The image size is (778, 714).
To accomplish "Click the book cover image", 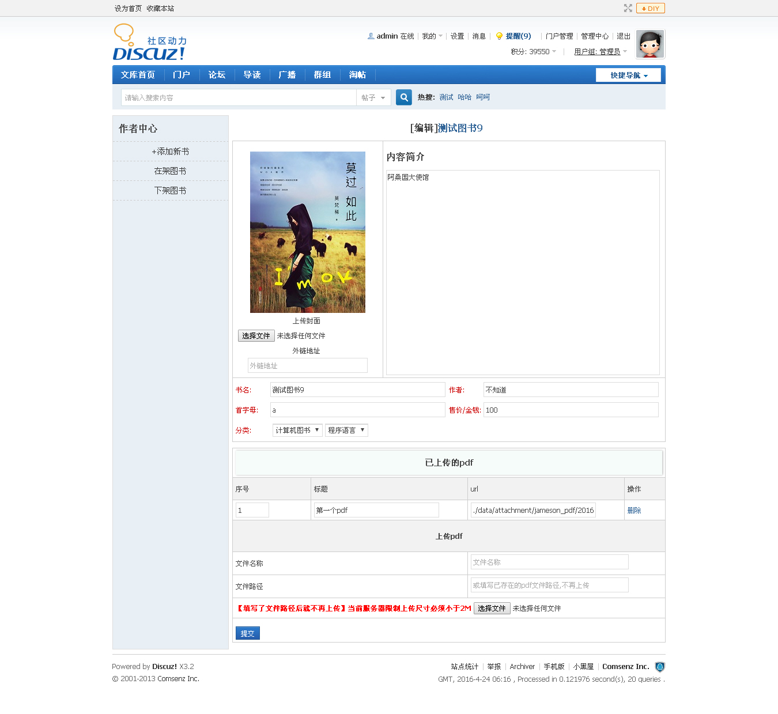I will click(308, 232).
